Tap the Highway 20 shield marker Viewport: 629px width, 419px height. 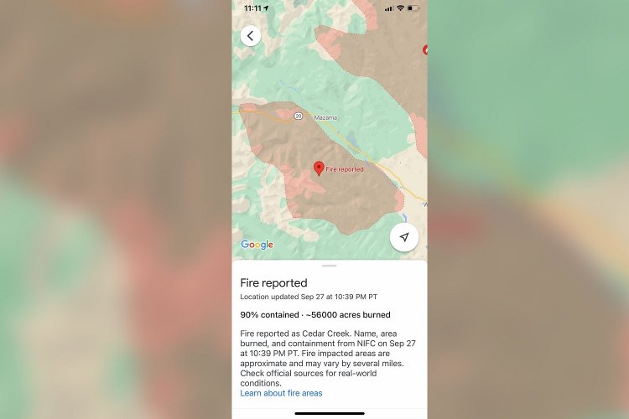click(298, 116)
